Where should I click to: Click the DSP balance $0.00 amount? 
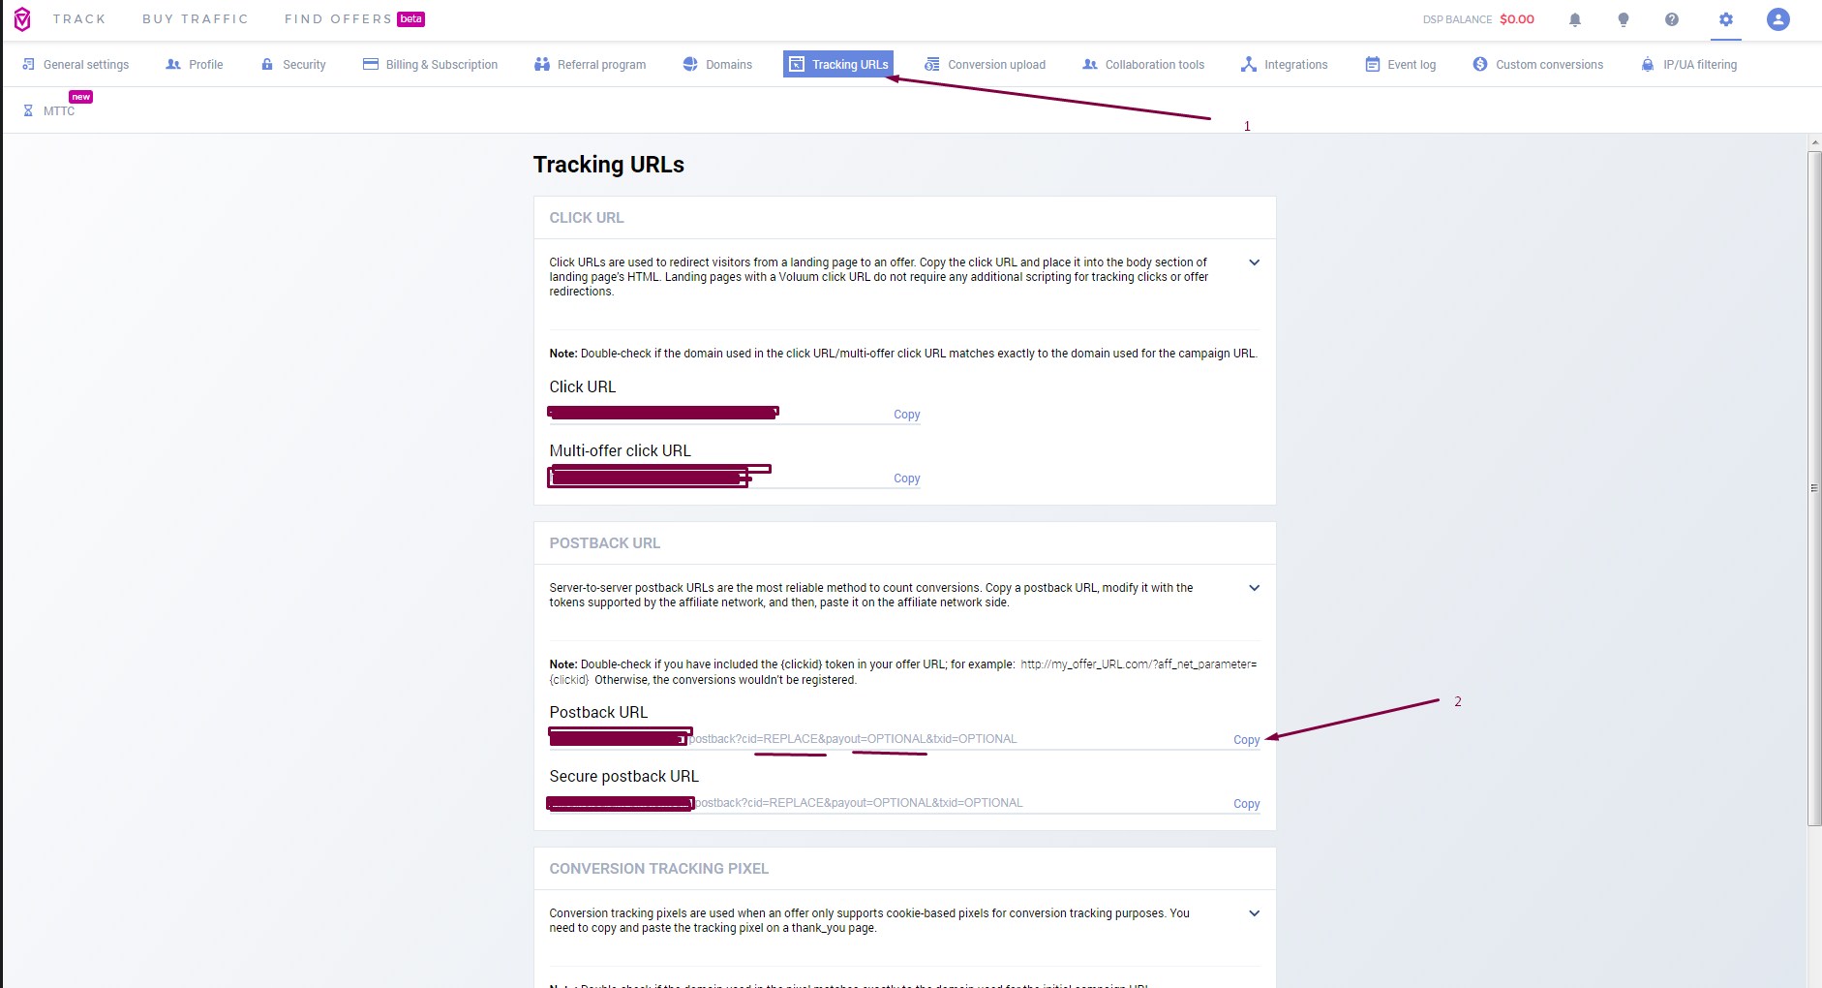coord(1517,19)
